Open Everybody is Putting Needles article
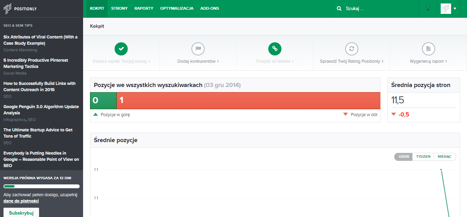The image size is (467, 217). point(41,159)
